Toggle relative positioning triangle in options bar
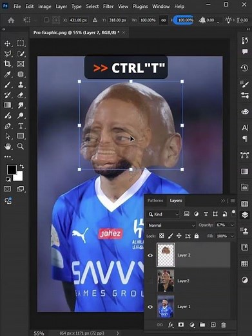Screen dimensions: 252x336 point(95,20)
